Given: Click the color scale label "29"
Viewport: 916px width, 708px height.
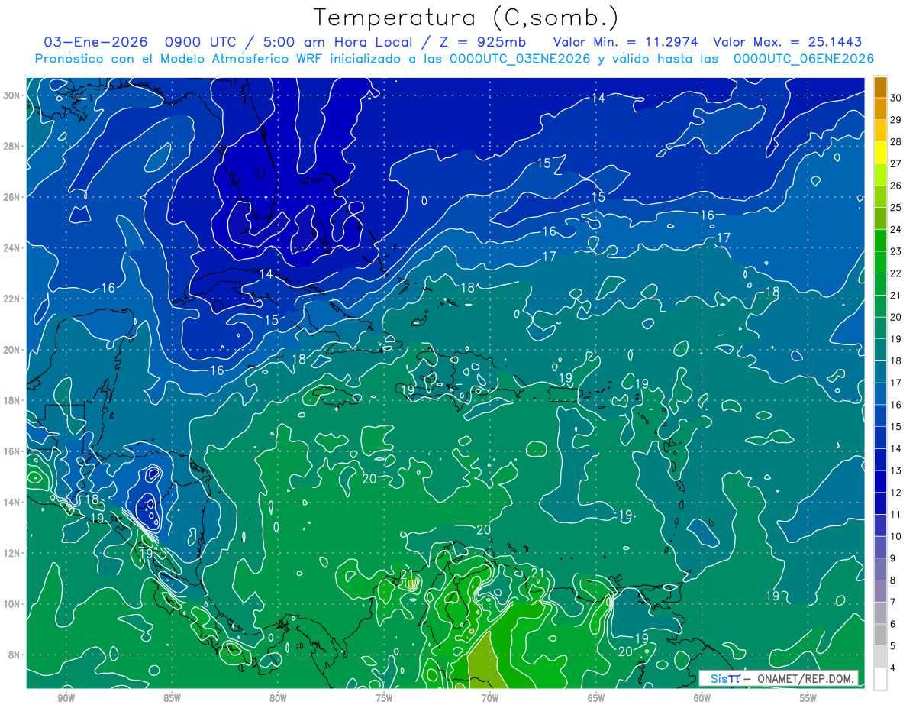Looking at the screenshot, I should (x=895, y=120).
